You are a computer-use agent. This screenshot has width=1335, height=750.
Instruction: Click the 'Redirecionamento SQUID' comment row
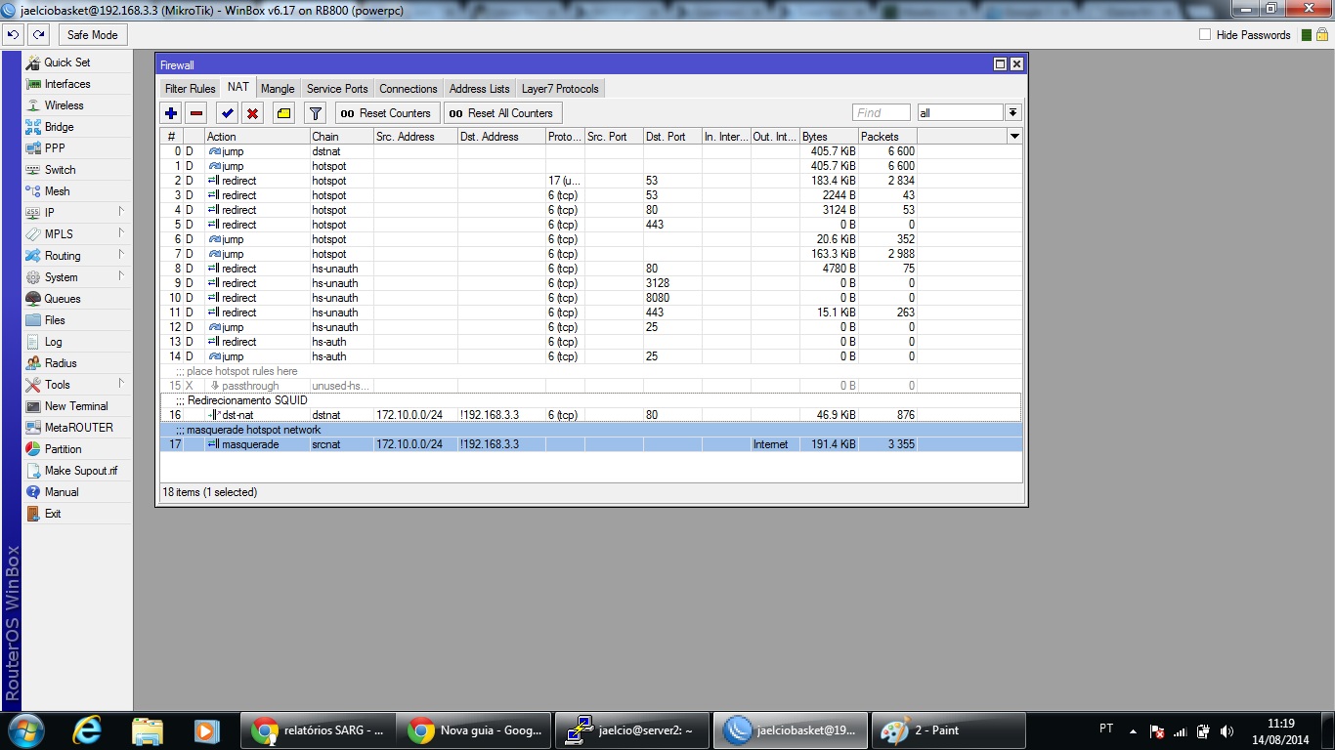[591, 400]
